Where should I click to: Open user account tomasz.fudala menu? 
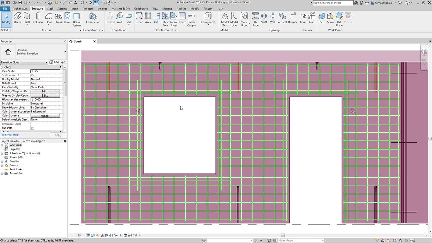pos(384,3)
